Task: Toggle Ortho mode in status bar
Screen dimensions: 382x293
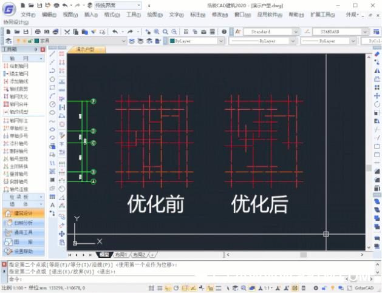Action: tap(168, 288)
